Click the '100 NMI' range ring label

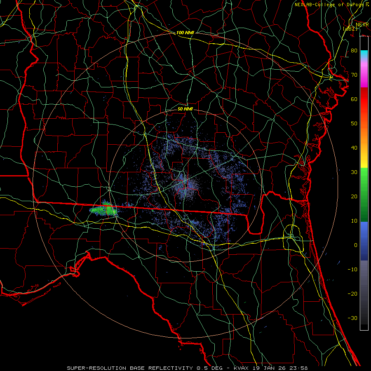[x=185, y=33]
